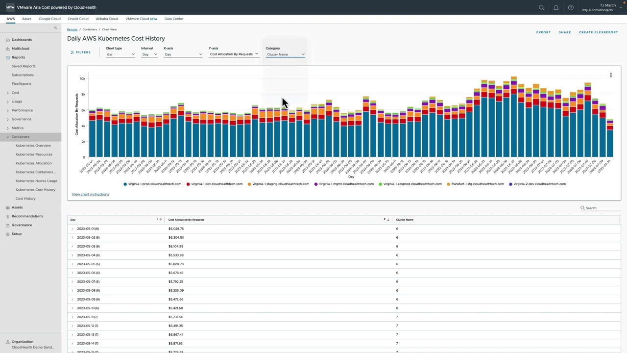Screen dimensions: 627x353
Task: Switch to the Google Cloud tab
Action: [x=49, y=19]
